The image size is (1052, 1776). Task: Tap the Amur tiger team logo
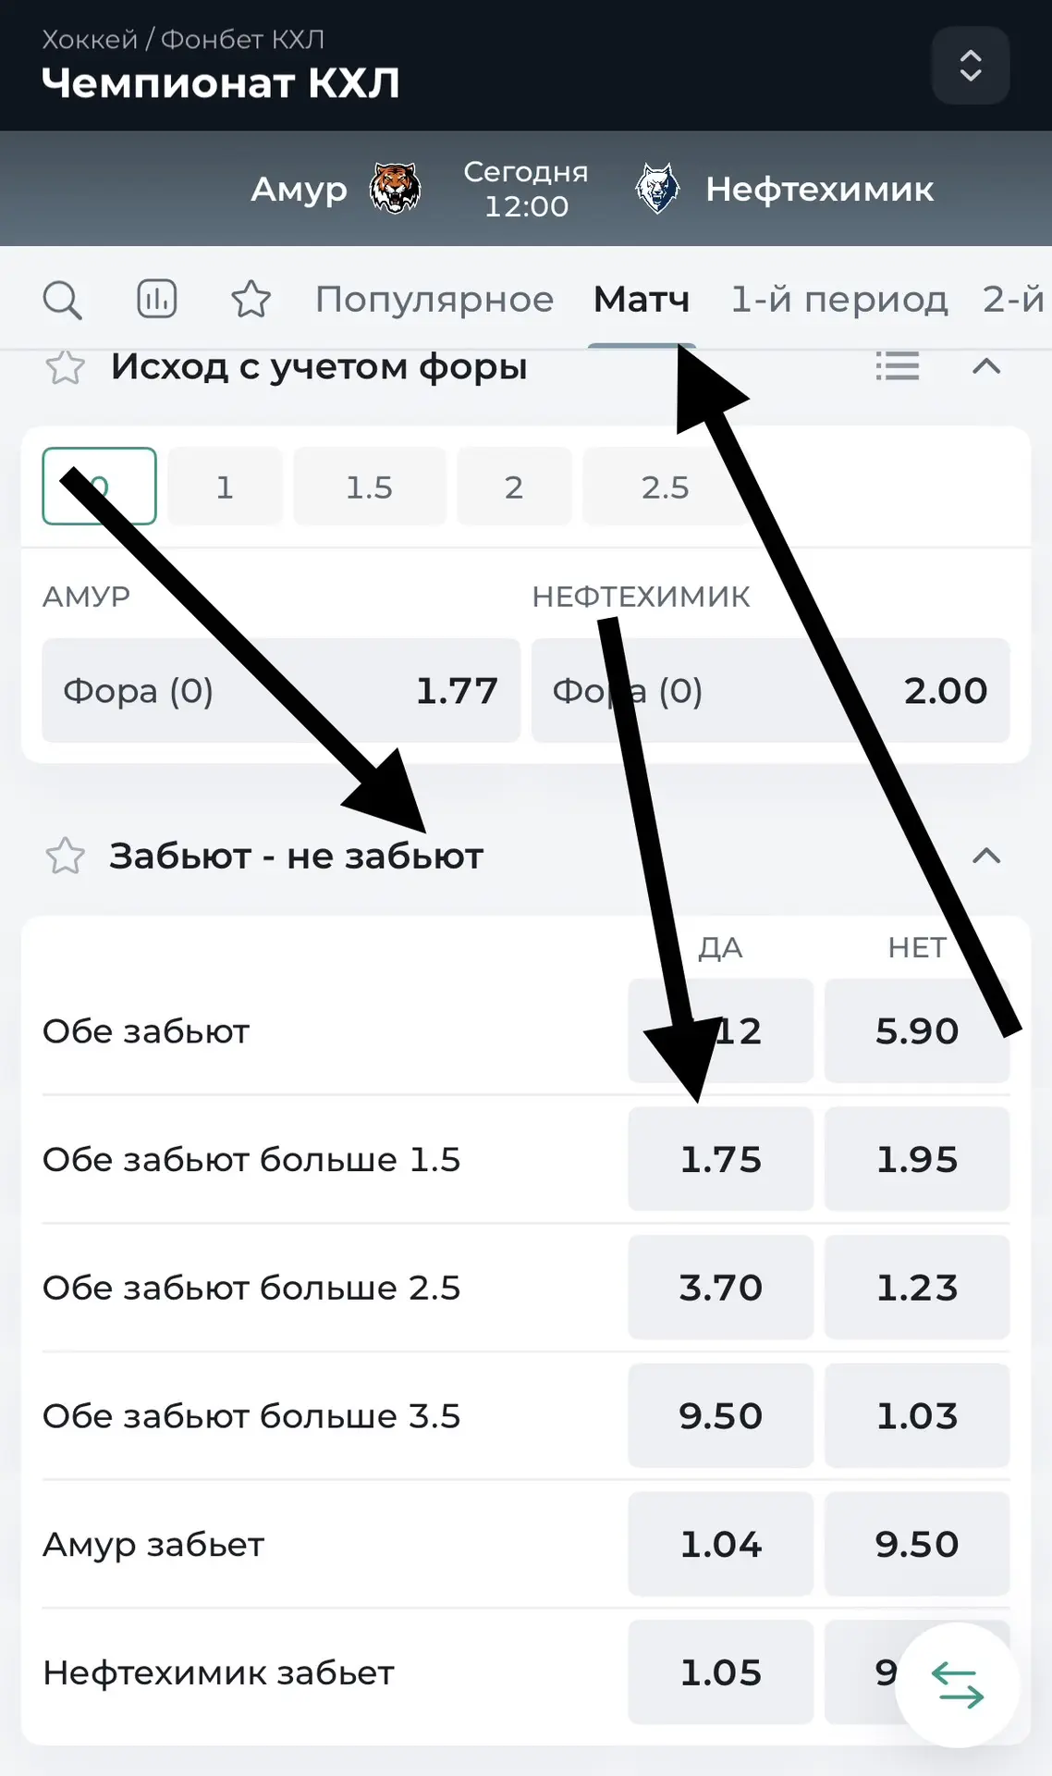click(x=395, y=189)
